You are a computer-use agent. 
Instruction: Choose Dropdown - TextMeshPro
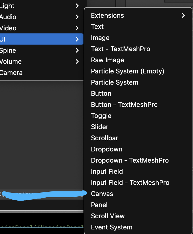(x=130, y=160)
